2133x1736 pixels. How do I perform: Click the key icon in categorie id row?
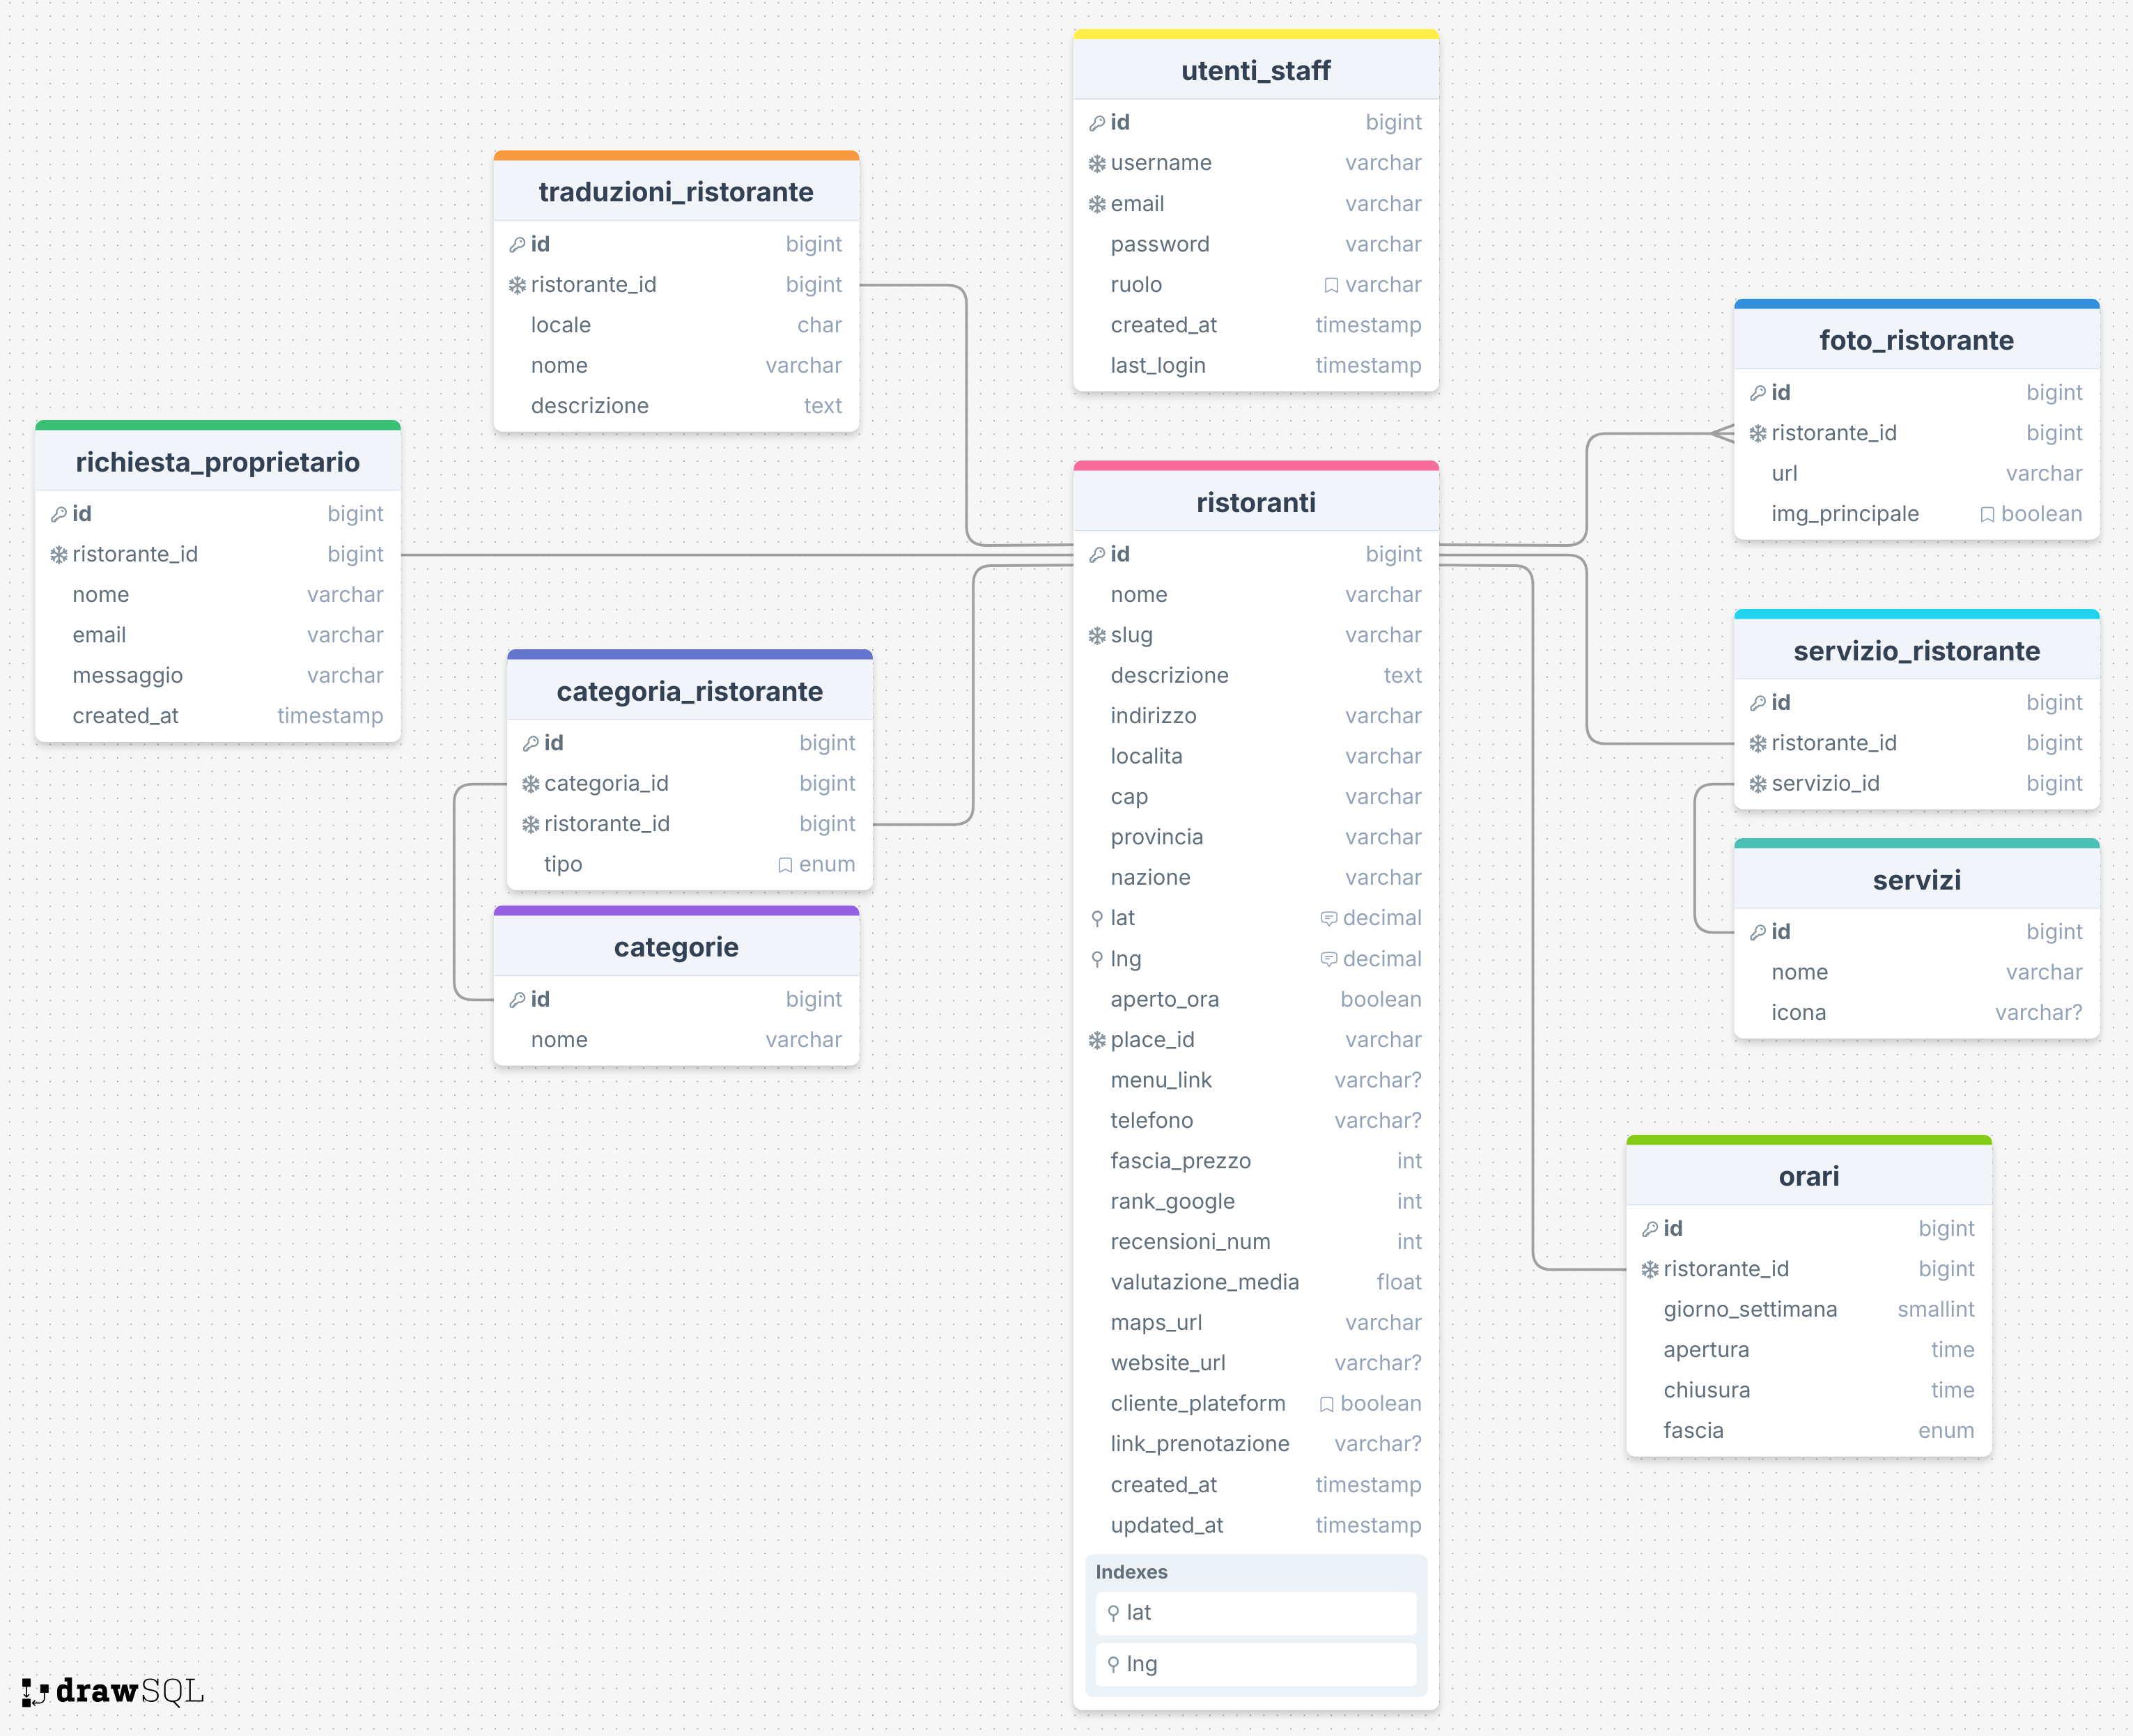click(517, 1000)
